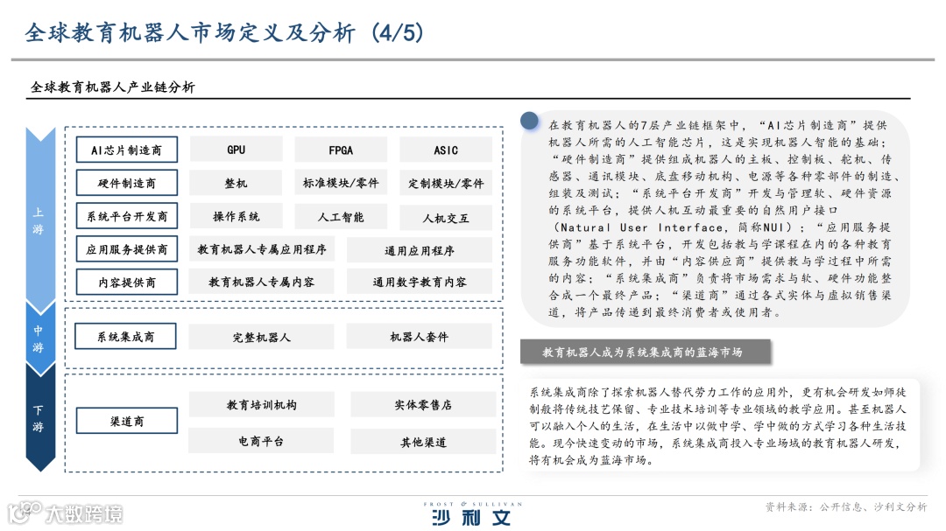Select the '教育机器人专属应用程序' cell

(x=262, y=249)
